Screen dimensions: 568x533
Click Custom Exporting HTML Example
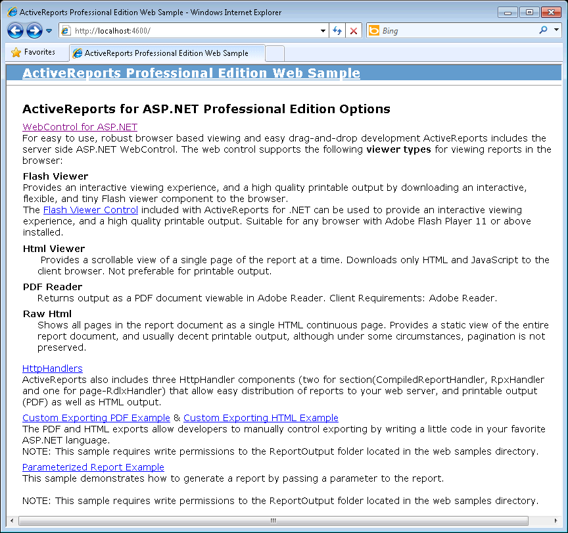pyautogui.click(x=261, y=418)
